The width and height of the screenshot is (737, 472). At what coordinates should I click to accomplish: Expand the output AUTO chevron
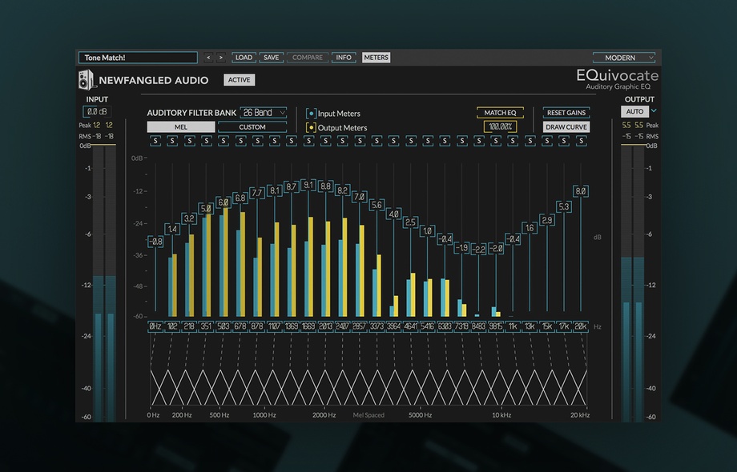click(x=654, y=111)
